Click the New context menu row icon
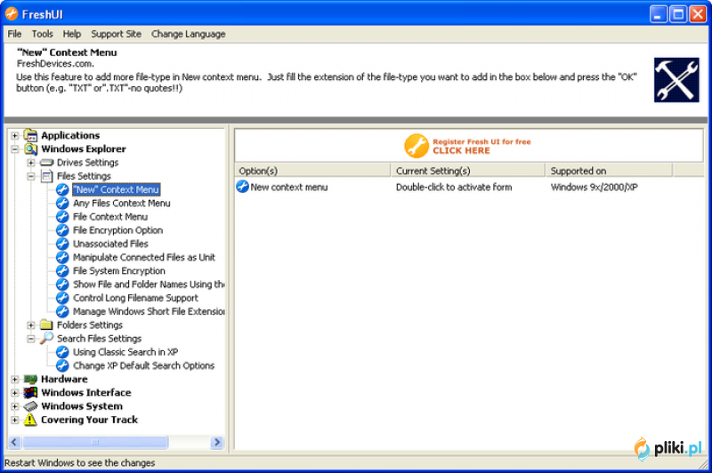Image resolution: width=712 pixels, height=473 pixels. (242, 187)
